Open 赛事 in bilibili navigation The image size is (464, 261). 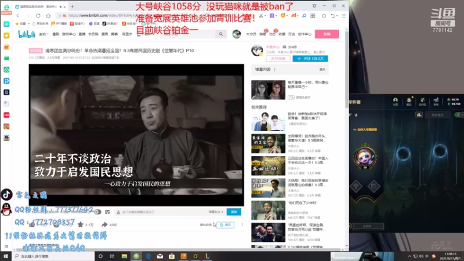tap(114, 34)
